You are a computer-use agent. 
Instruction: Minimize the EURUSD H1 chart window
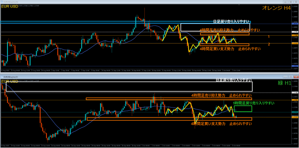pos(286,77)
